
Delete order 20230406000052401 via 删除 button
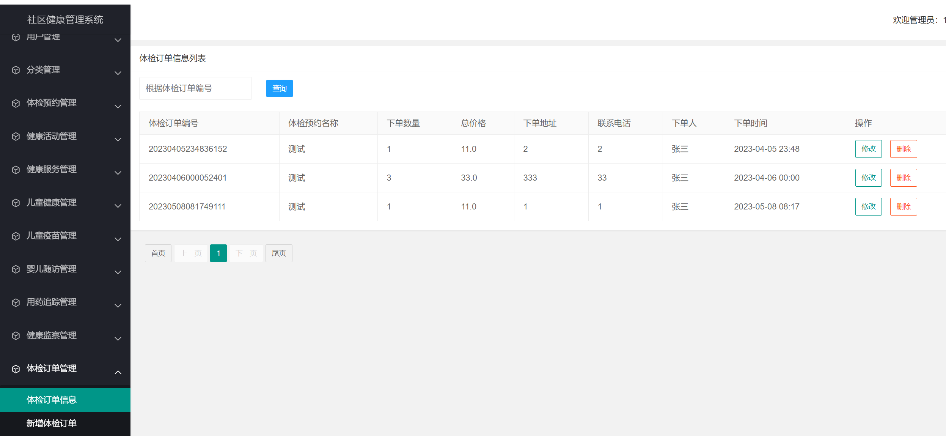(903, 178)
